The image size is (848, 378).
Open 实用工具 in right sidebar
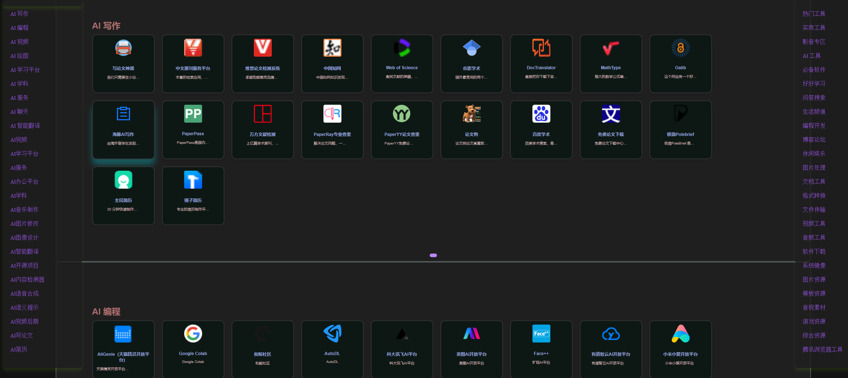point(814,28)
